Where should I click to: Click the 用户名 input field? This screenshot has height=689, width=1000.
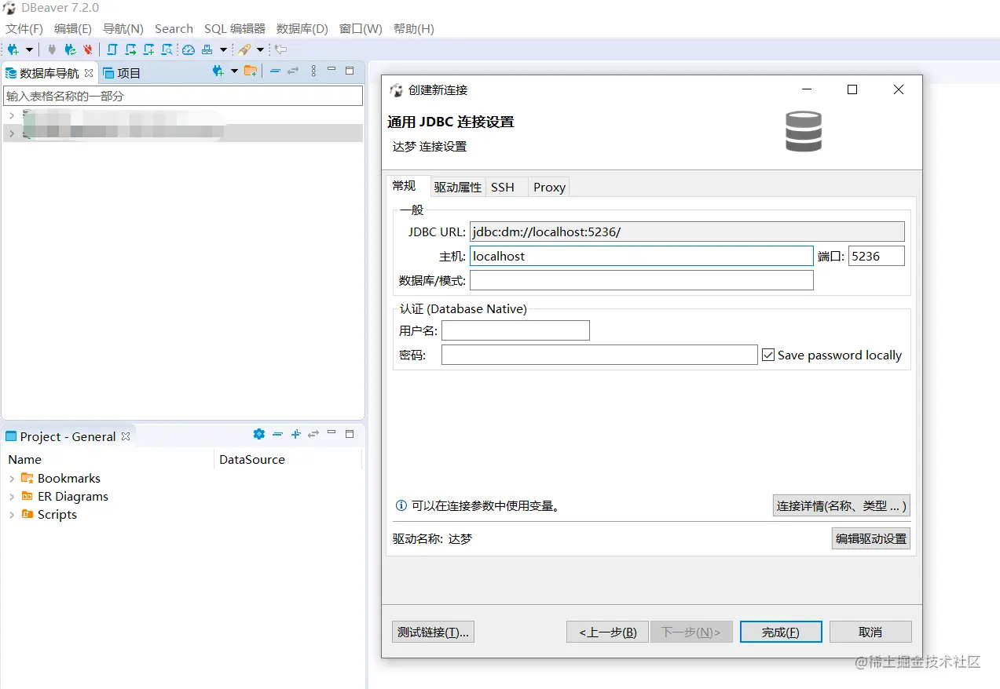(515, 330)
